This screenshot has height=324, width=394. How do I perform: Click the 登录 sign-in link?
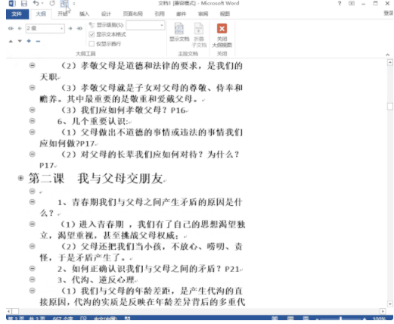(x=389, y=14)
